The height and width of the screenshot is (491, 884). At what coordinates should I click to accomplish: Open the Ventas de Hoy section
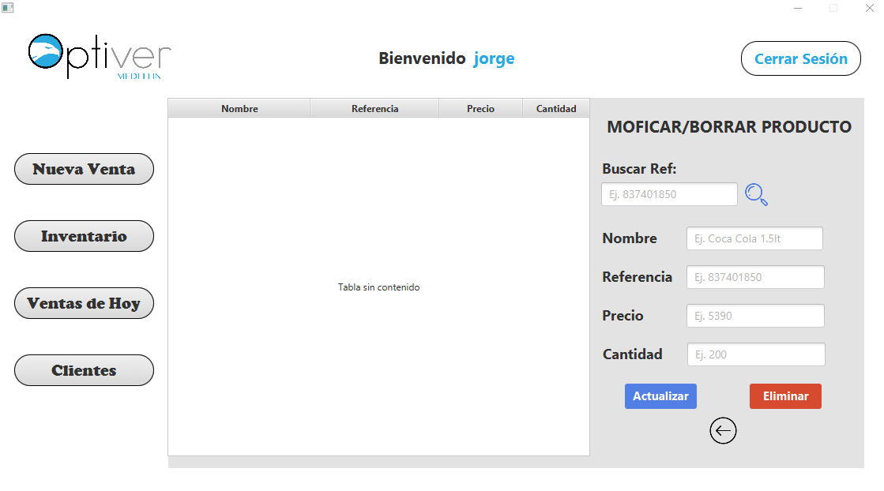pos(84,302)
